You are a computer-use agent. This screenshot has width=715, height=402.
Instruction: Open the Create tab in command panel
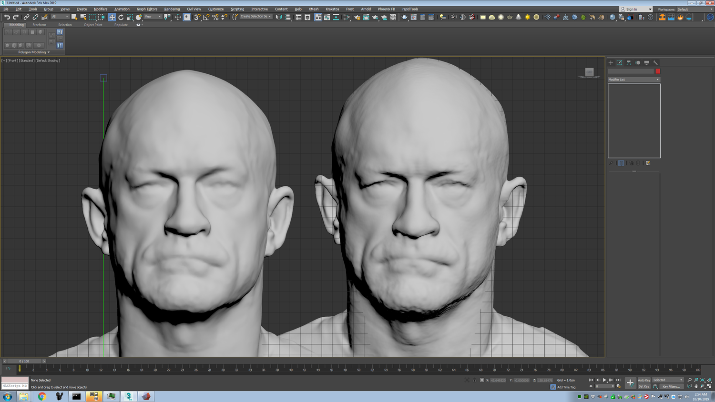tap(611, 62)
